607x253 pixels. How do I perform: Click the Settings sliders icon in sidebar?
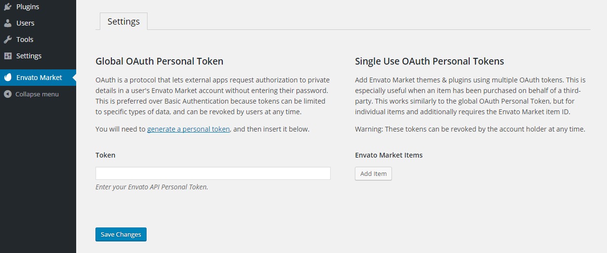coord(8,56)
